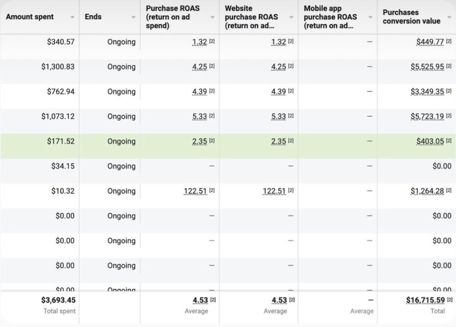456x327 pixels.
Task: Click footnote icon beside Website ROAS 4.39
Action: 291,91
